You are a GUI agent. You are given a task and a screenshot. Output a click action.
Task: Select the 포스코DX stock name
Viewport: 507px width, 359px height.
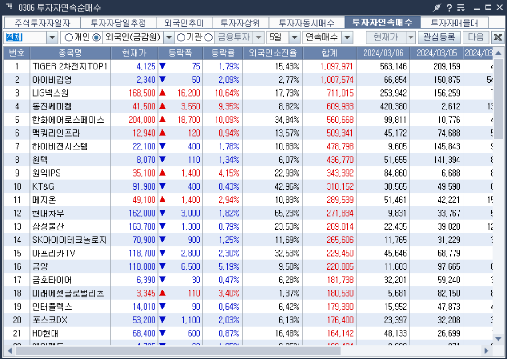pyautogui.click(x=50, y=320)
